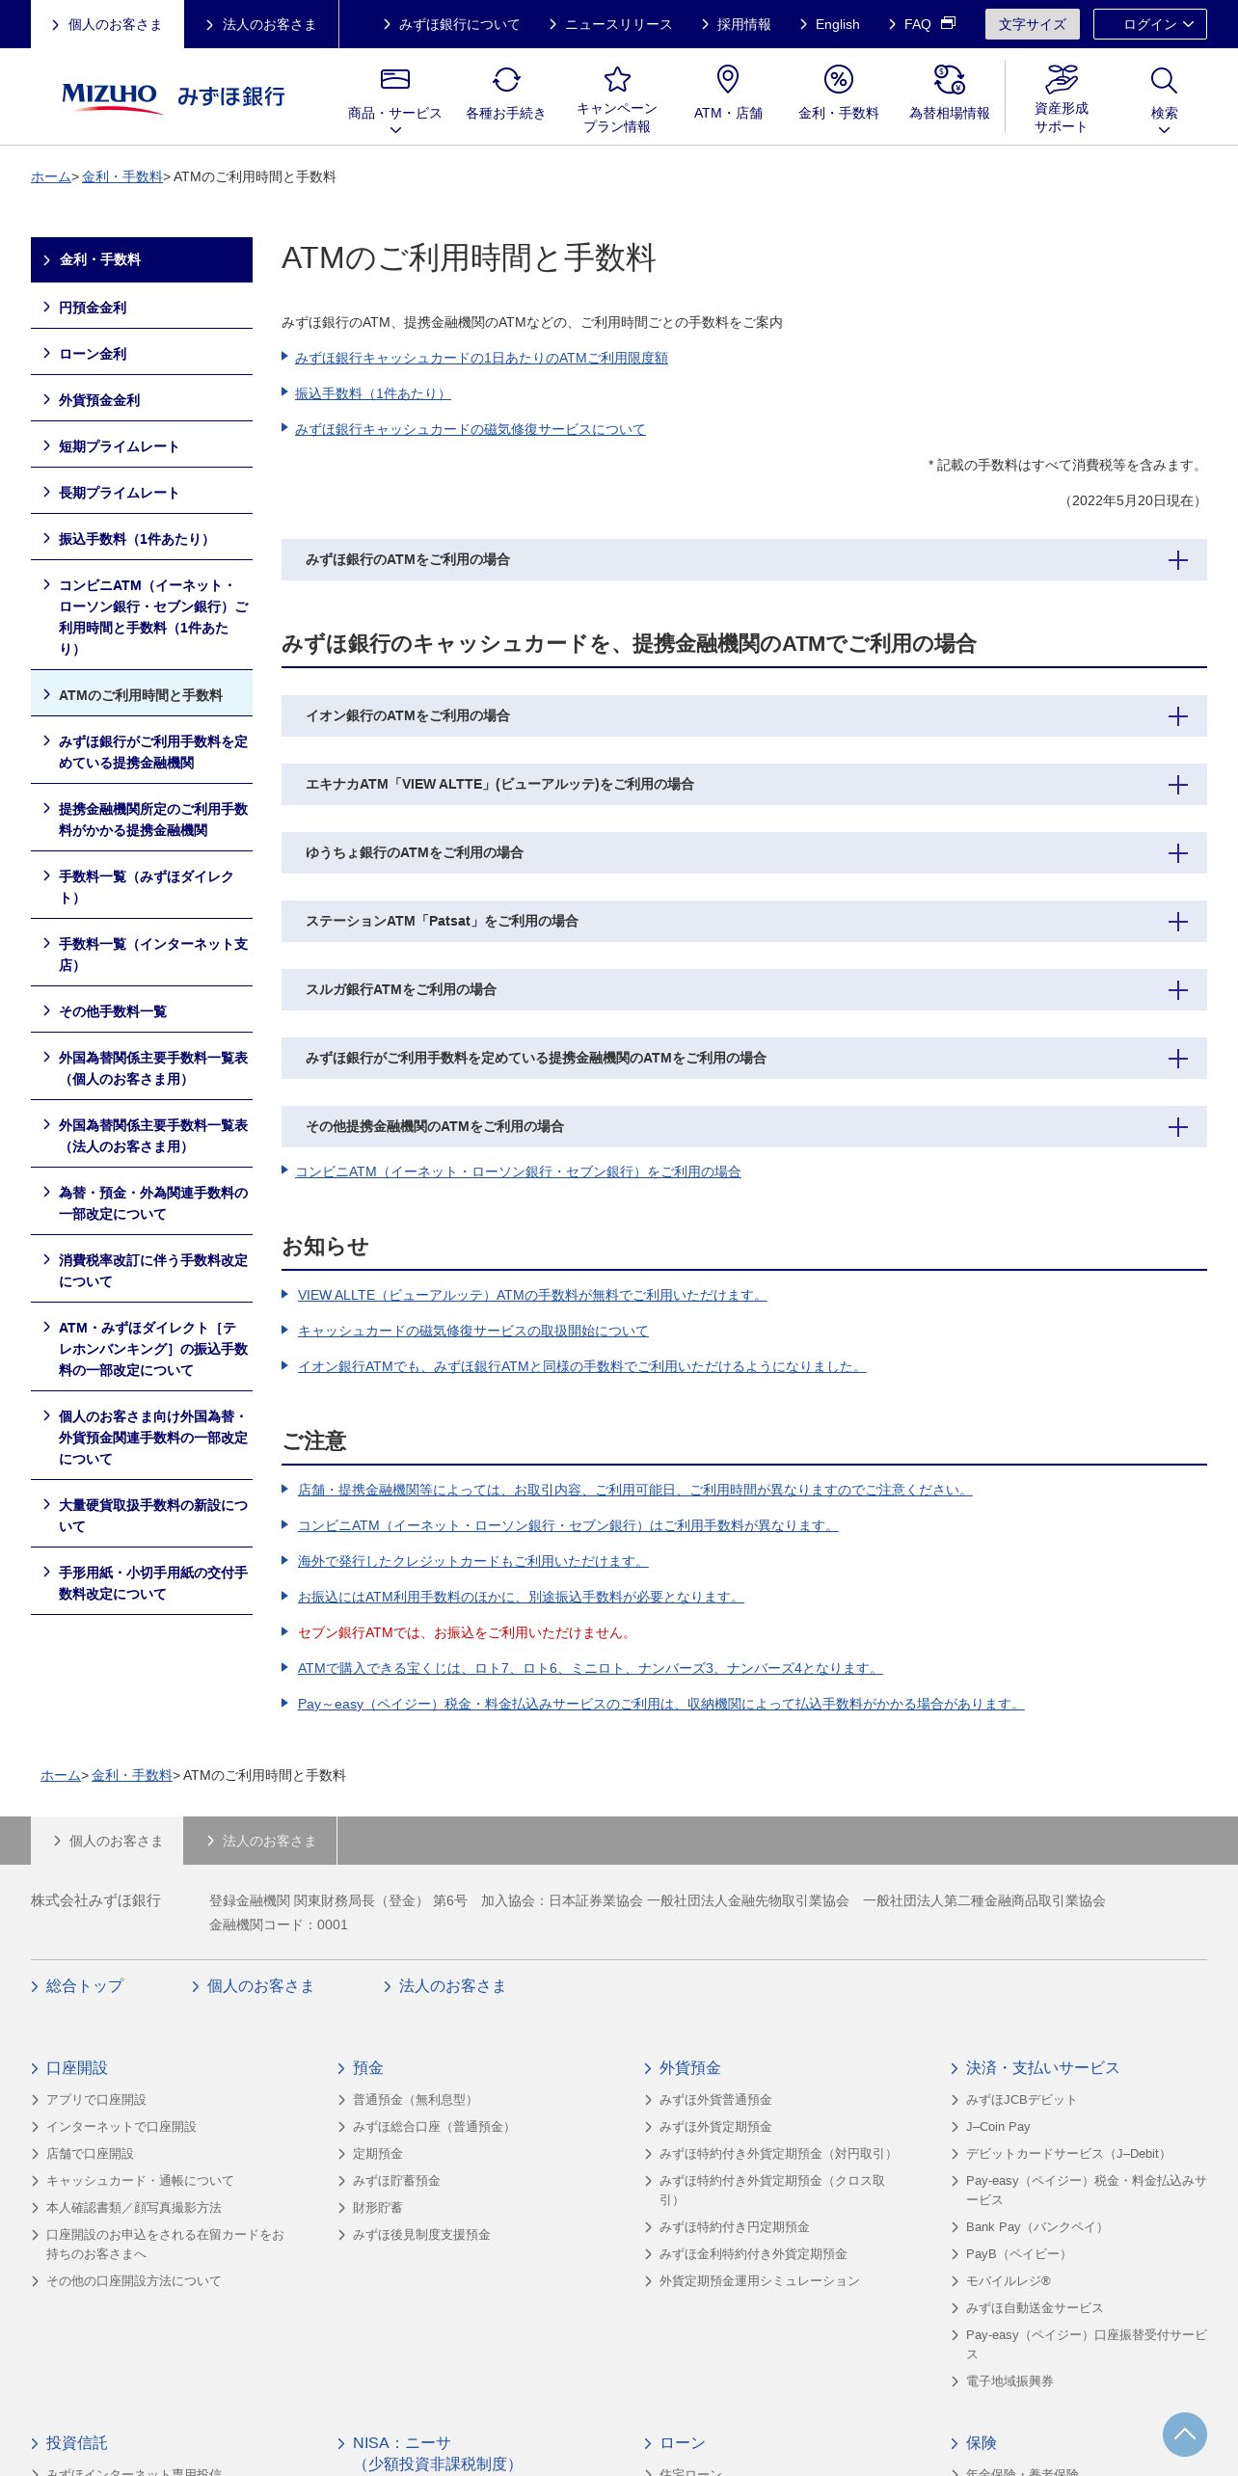The image size is (1238, 2476).
Task: Select top 個人のお客さま tab
Action: pos(107,24)
